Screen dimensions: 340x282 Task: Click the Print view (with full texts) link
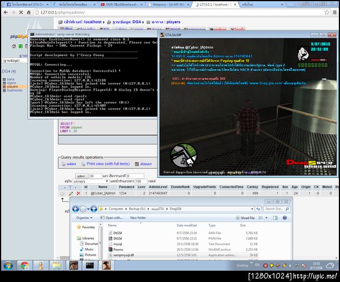click(108, 164)
